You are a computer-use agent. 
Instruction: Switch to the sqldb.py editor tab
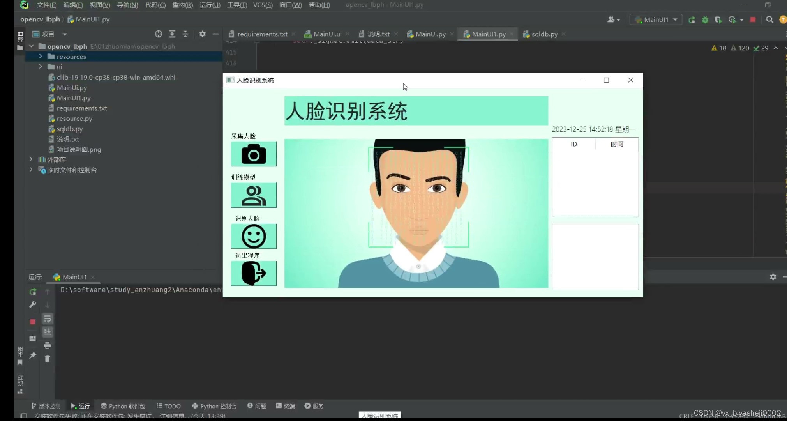pyautogui.click(x=544, y=34)
